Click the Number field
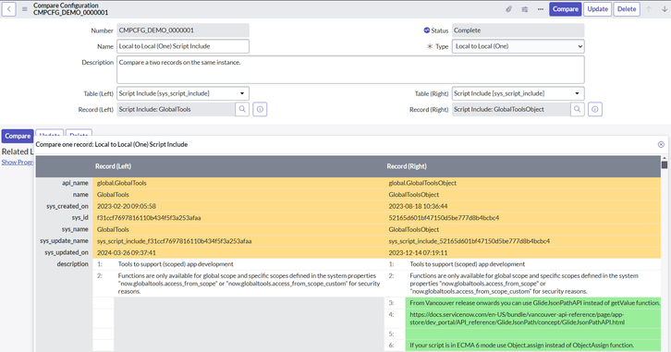Viewport: 671px width, 352px height. (x=183, y=30)
